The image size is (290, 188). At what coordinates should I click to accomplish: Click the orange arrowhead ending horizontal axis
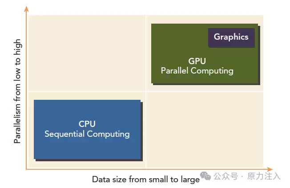(x=270, y=169)
